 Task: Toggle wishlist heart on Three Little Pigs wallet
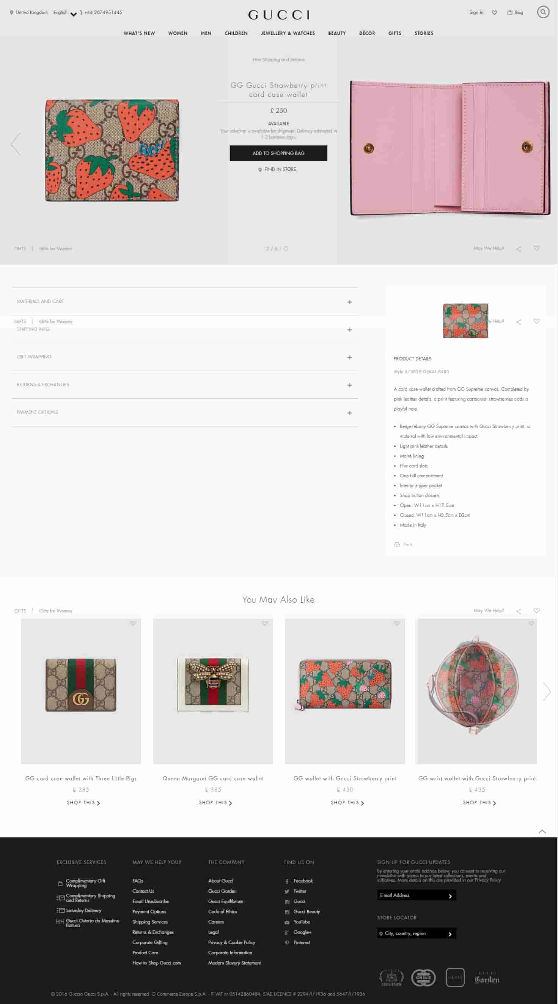[133, 623]
